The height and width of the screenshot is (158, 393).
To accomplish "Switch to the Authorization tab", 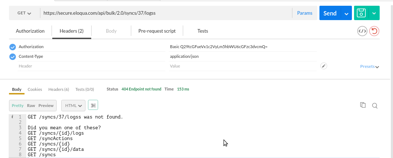I will point(30,31).
